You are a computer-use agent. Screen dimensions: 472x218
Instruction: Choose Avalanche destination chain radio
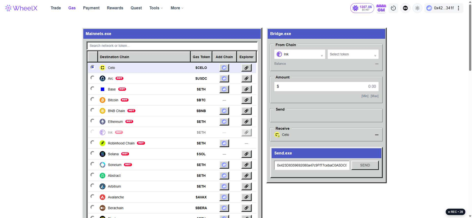coord(92,196)
